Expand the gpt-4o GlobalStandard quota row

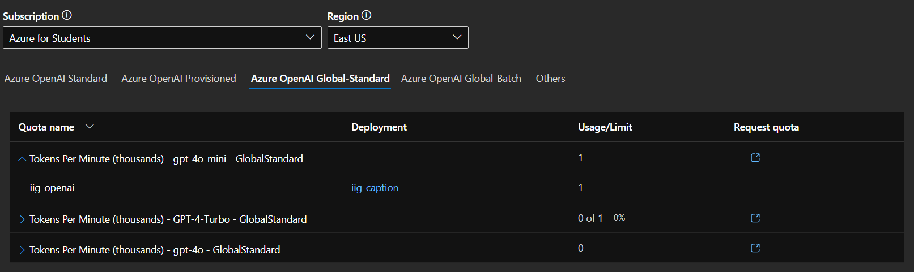pyautogui.click(x=22, y=250)
